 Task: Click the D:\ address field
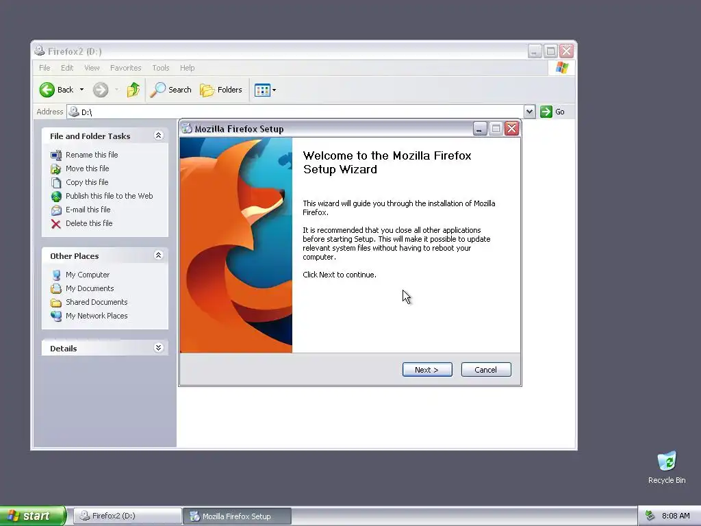coord(295,112)
